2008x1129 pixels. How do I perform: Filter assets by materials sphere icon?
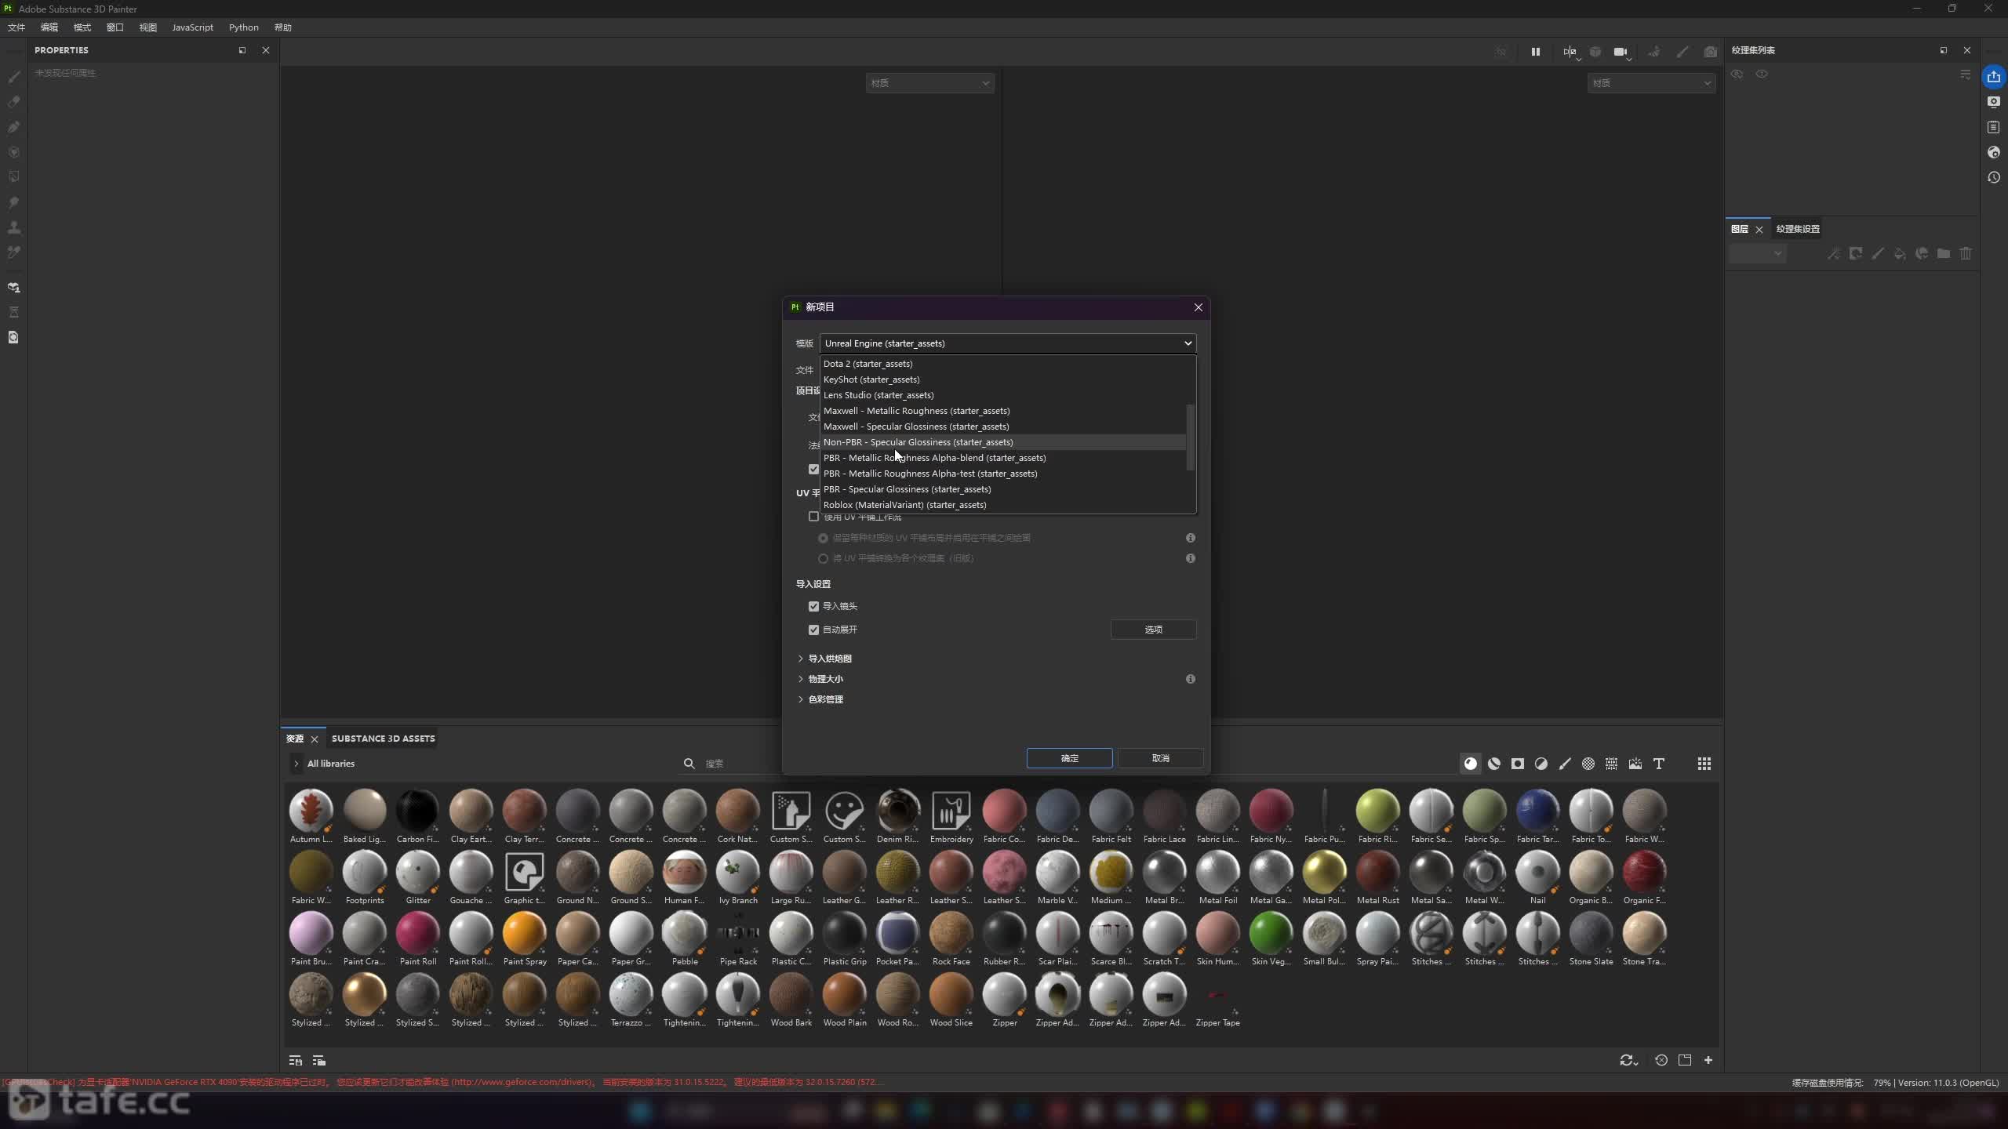[x=1471, y=764]
